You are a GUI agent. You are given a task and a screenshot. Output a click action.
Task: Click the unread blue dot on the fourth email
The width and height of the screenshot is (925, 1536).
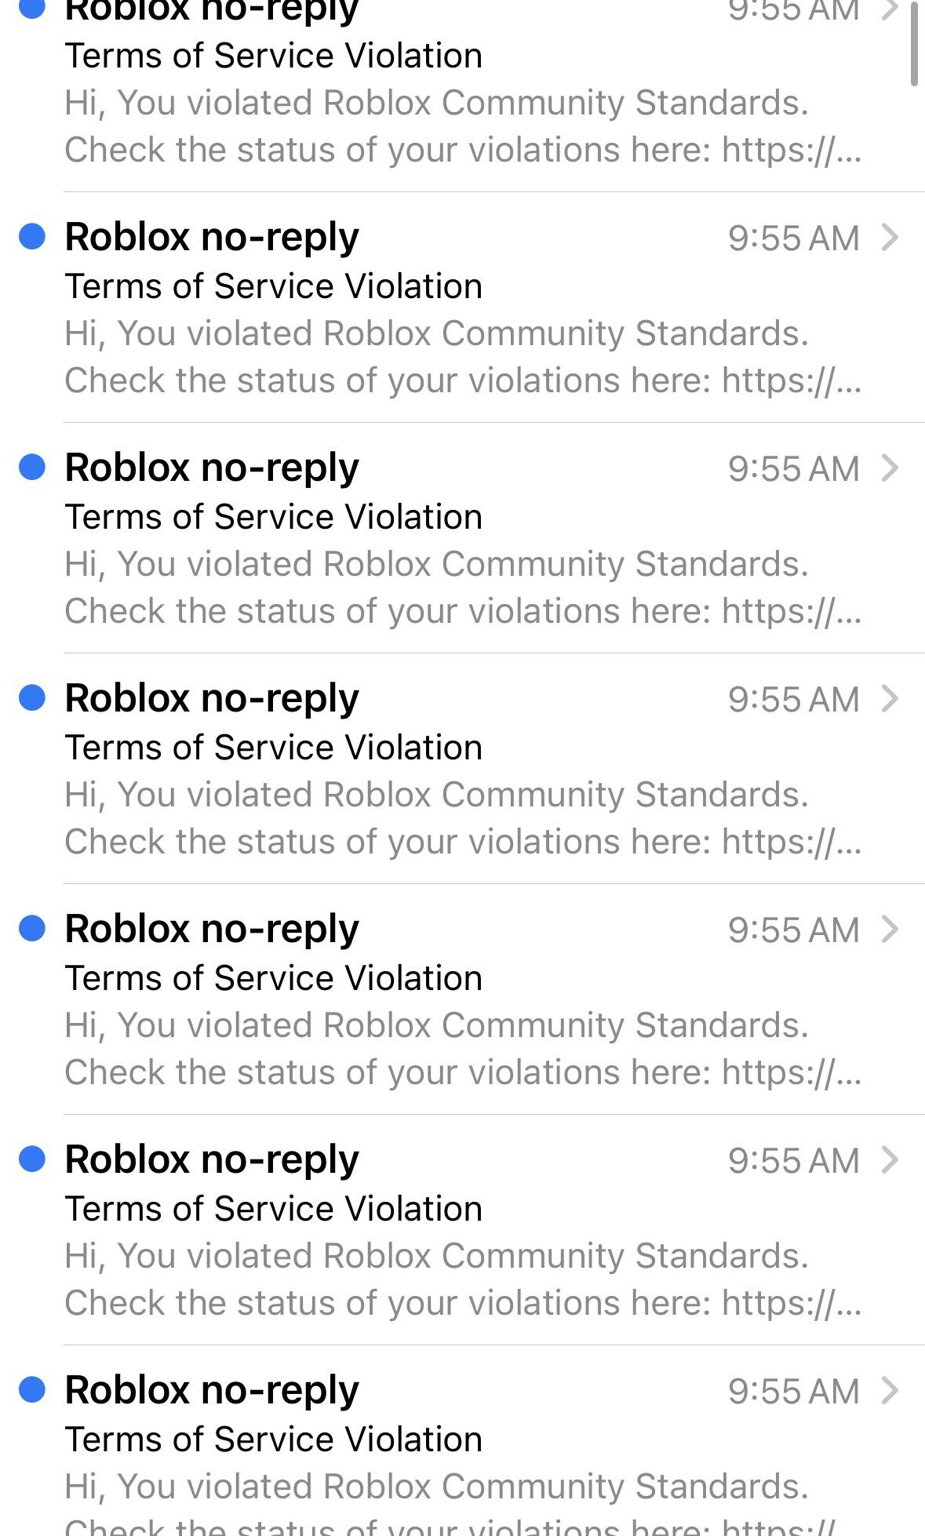[32, 697]
